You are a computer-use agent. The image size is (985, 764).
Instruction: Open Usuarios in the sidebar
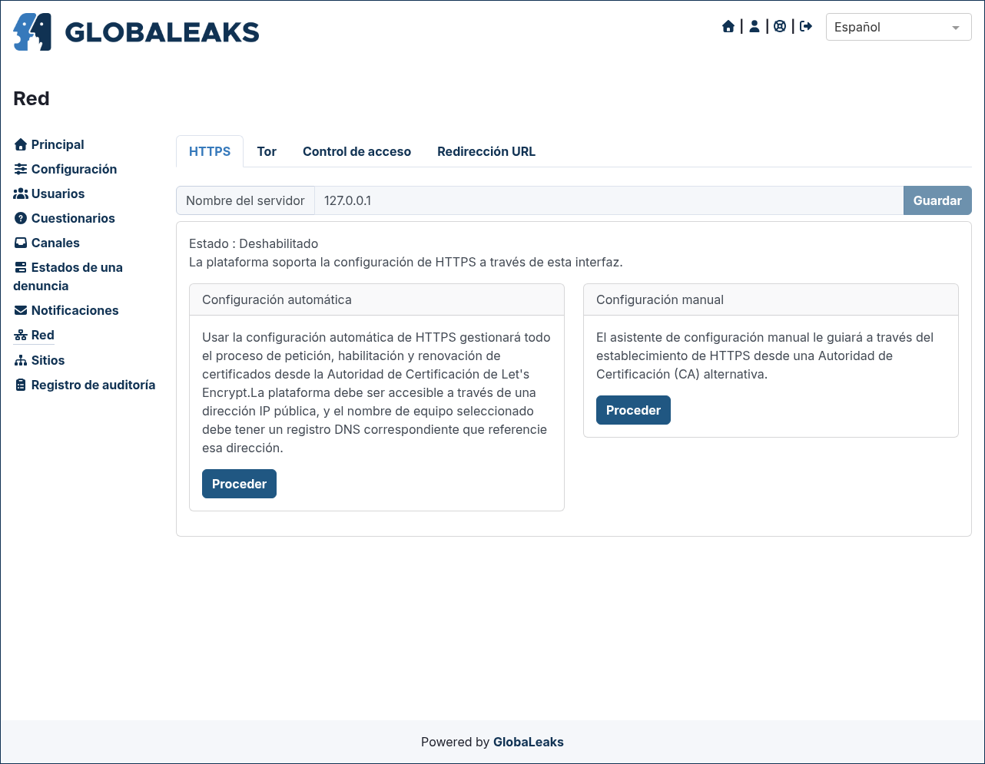click(x=49, y=193)
